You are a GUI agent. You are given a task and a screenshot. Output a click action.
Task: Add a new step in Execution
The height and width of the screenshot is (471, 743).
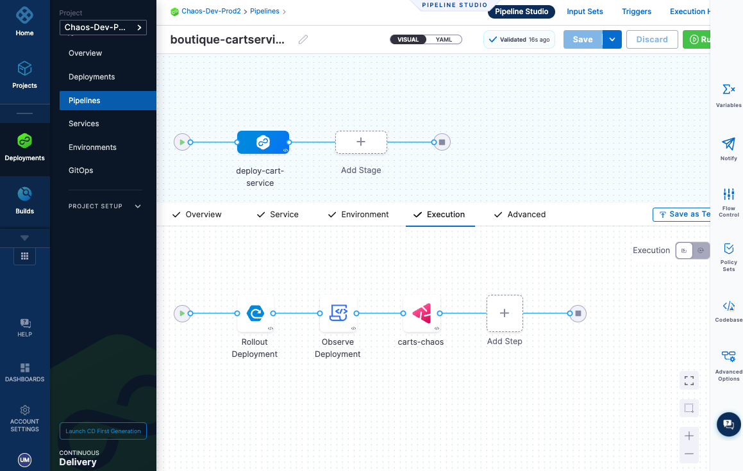point(505,313)
